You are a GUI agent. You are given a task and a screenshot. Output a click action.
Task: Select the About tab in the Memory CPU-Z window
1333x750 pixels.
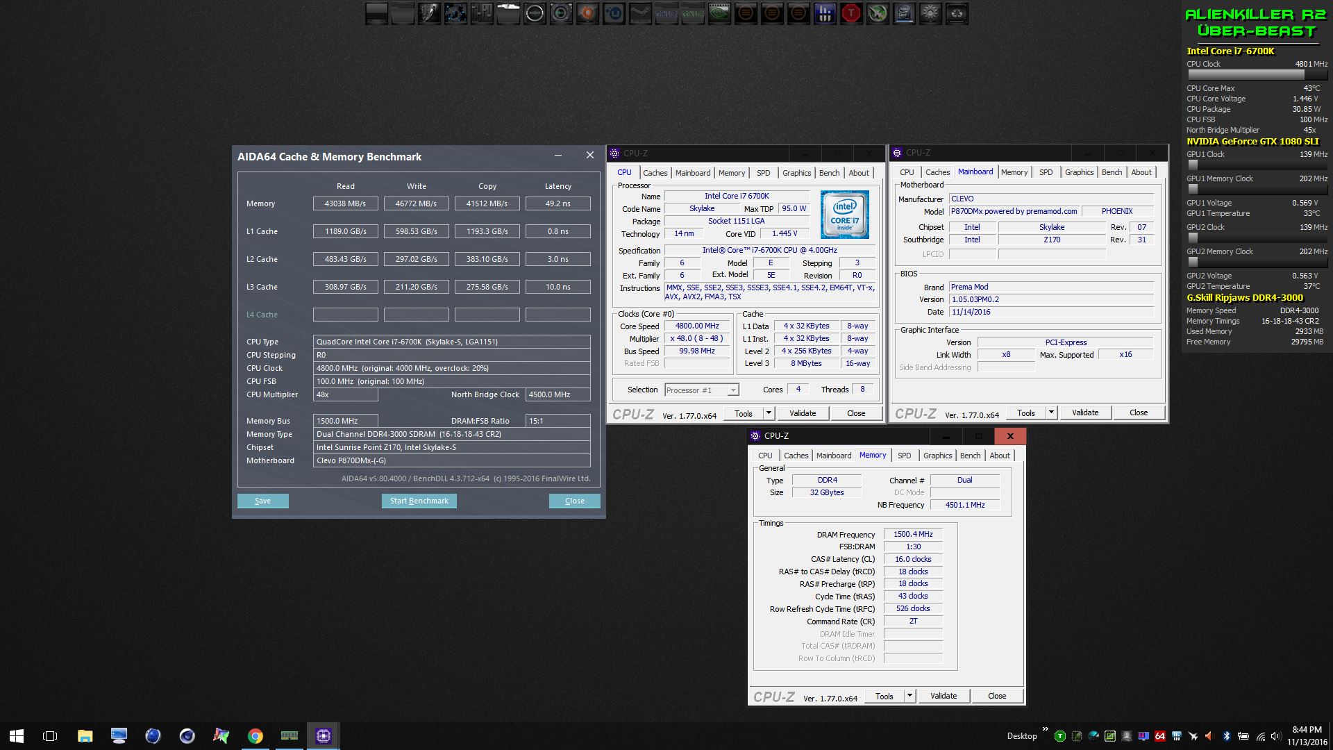[x=1000, y=456]
